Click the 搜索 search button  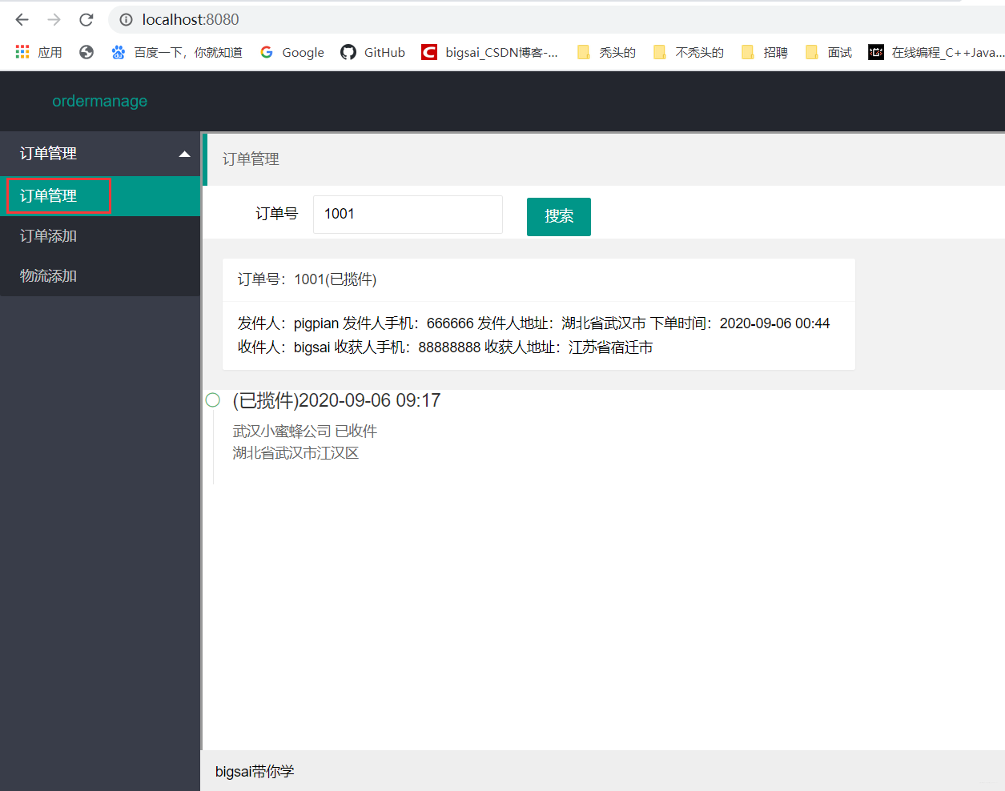(x=558, y=216)
